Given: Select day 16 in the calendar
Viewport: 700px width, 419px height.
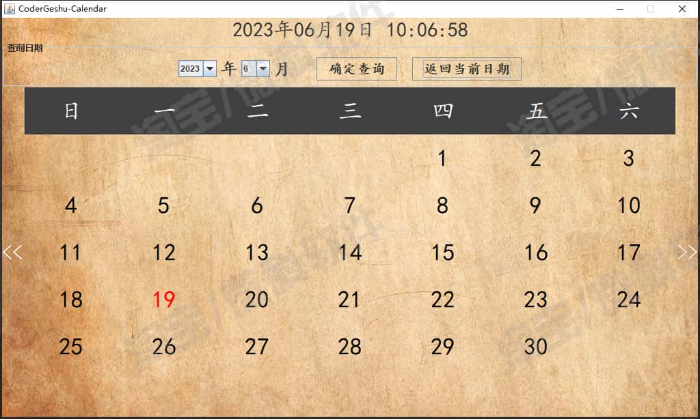Looking at the screenshot, I should [x=536, y=252].
